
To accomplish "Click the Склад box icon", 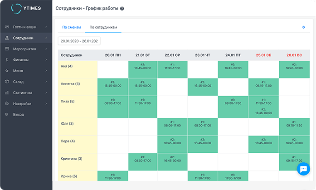I will coord(7,82).
